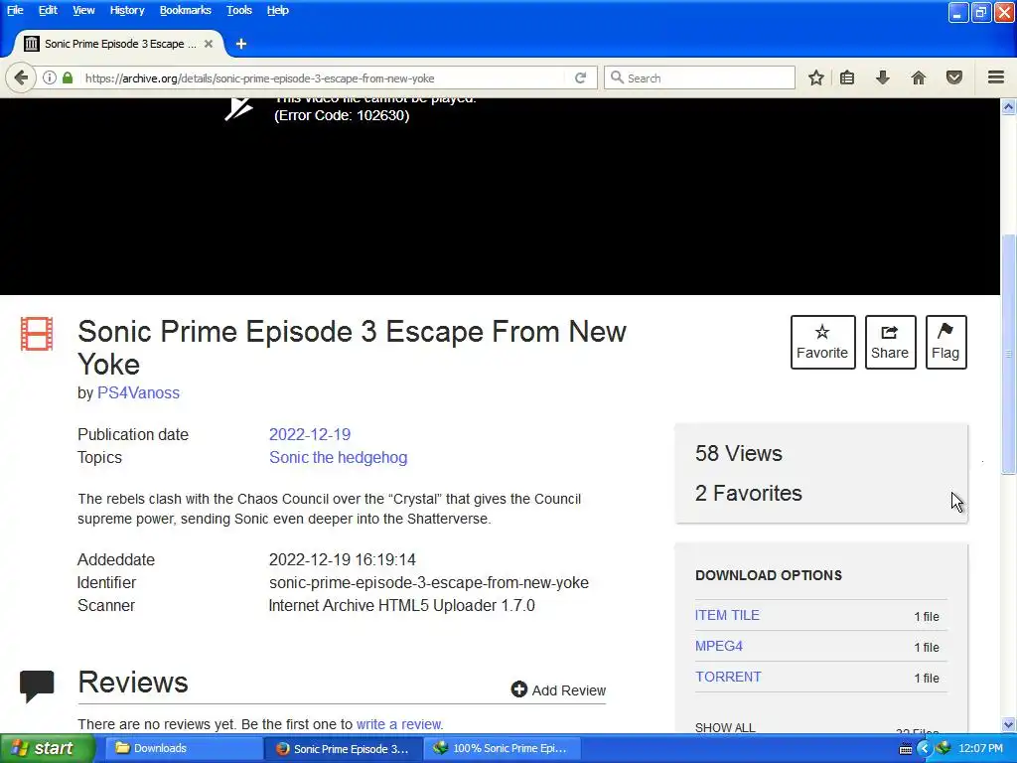Open site information icon in address bar

(x=50, y=77)
